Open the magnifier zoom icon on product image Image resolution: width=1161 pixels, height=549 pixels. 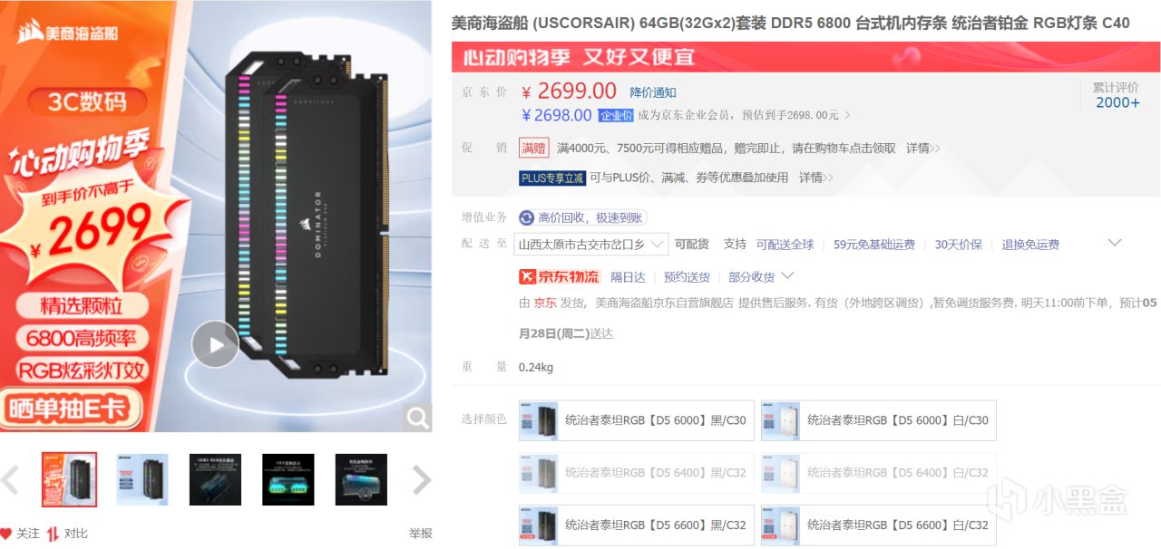[417, 417]
